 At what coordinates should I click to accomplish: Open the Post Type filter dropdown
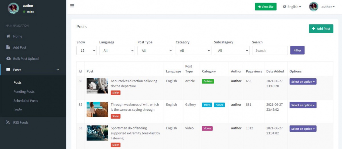point(155,51)
